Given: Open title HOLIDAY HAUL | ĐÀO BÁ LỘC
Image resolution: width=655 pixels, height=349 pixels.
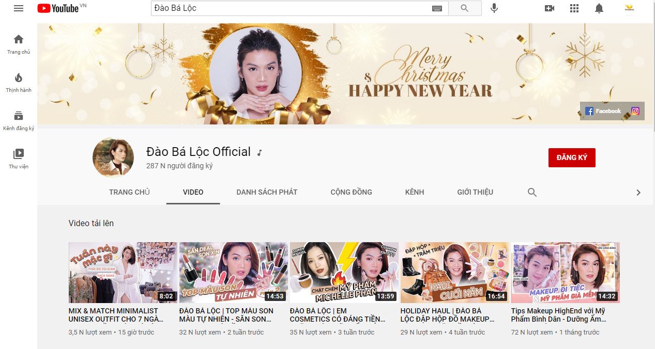Looking at the screenshot, I should click(448, 315).
